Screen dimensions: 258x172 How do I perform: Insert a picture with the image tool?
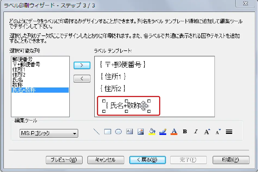[x=141, y=132]
